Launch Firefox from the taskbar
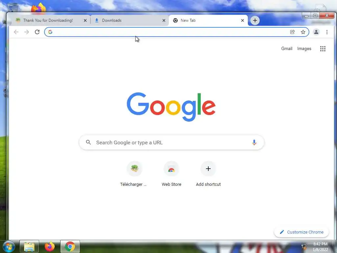This screenshot has width=337, height=253. point(50,246)
